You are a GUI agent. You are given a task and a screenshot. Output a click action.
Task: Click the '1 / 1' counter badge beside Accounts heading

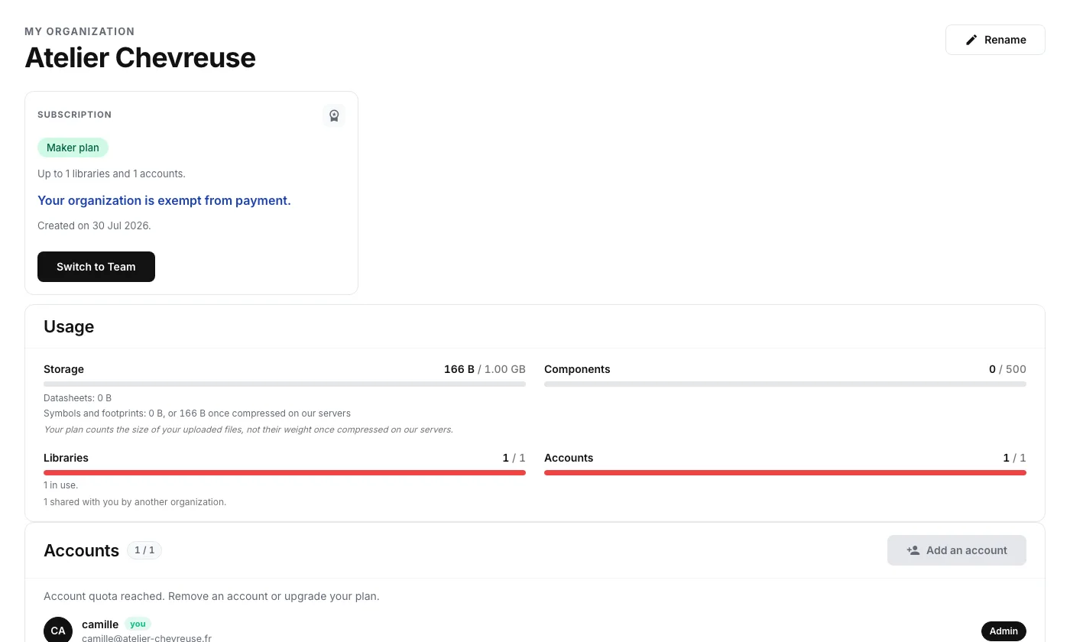(144, 550)
